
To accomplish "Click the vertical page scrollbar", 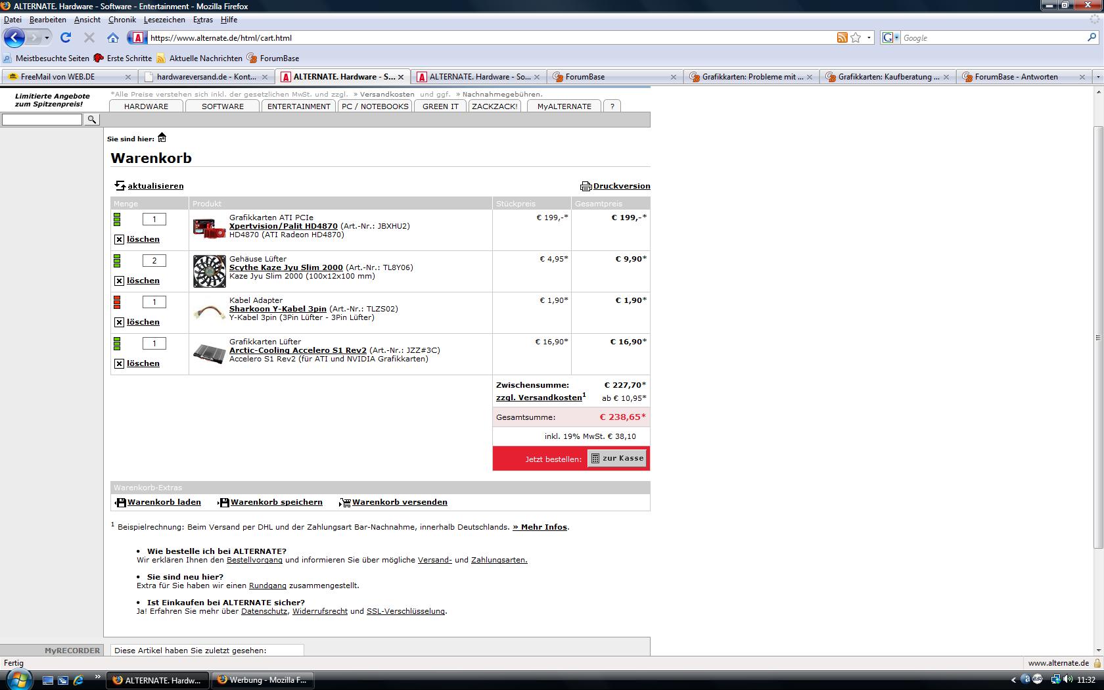I will click(x=1098, y=338).
